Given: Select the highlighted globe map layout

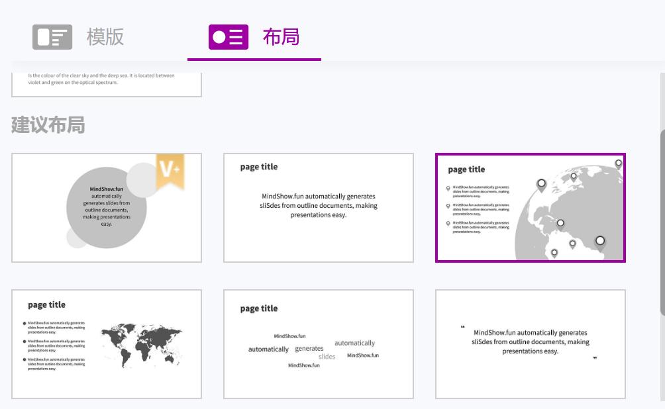Looking at the screenshot, I should click(530, 207).
